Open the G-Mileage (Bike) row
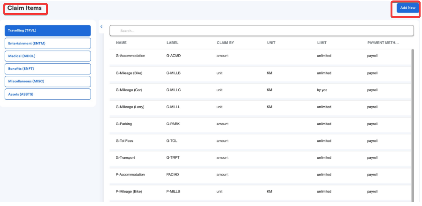The width and height of the screenshot is (422, 206). (261, 73)
